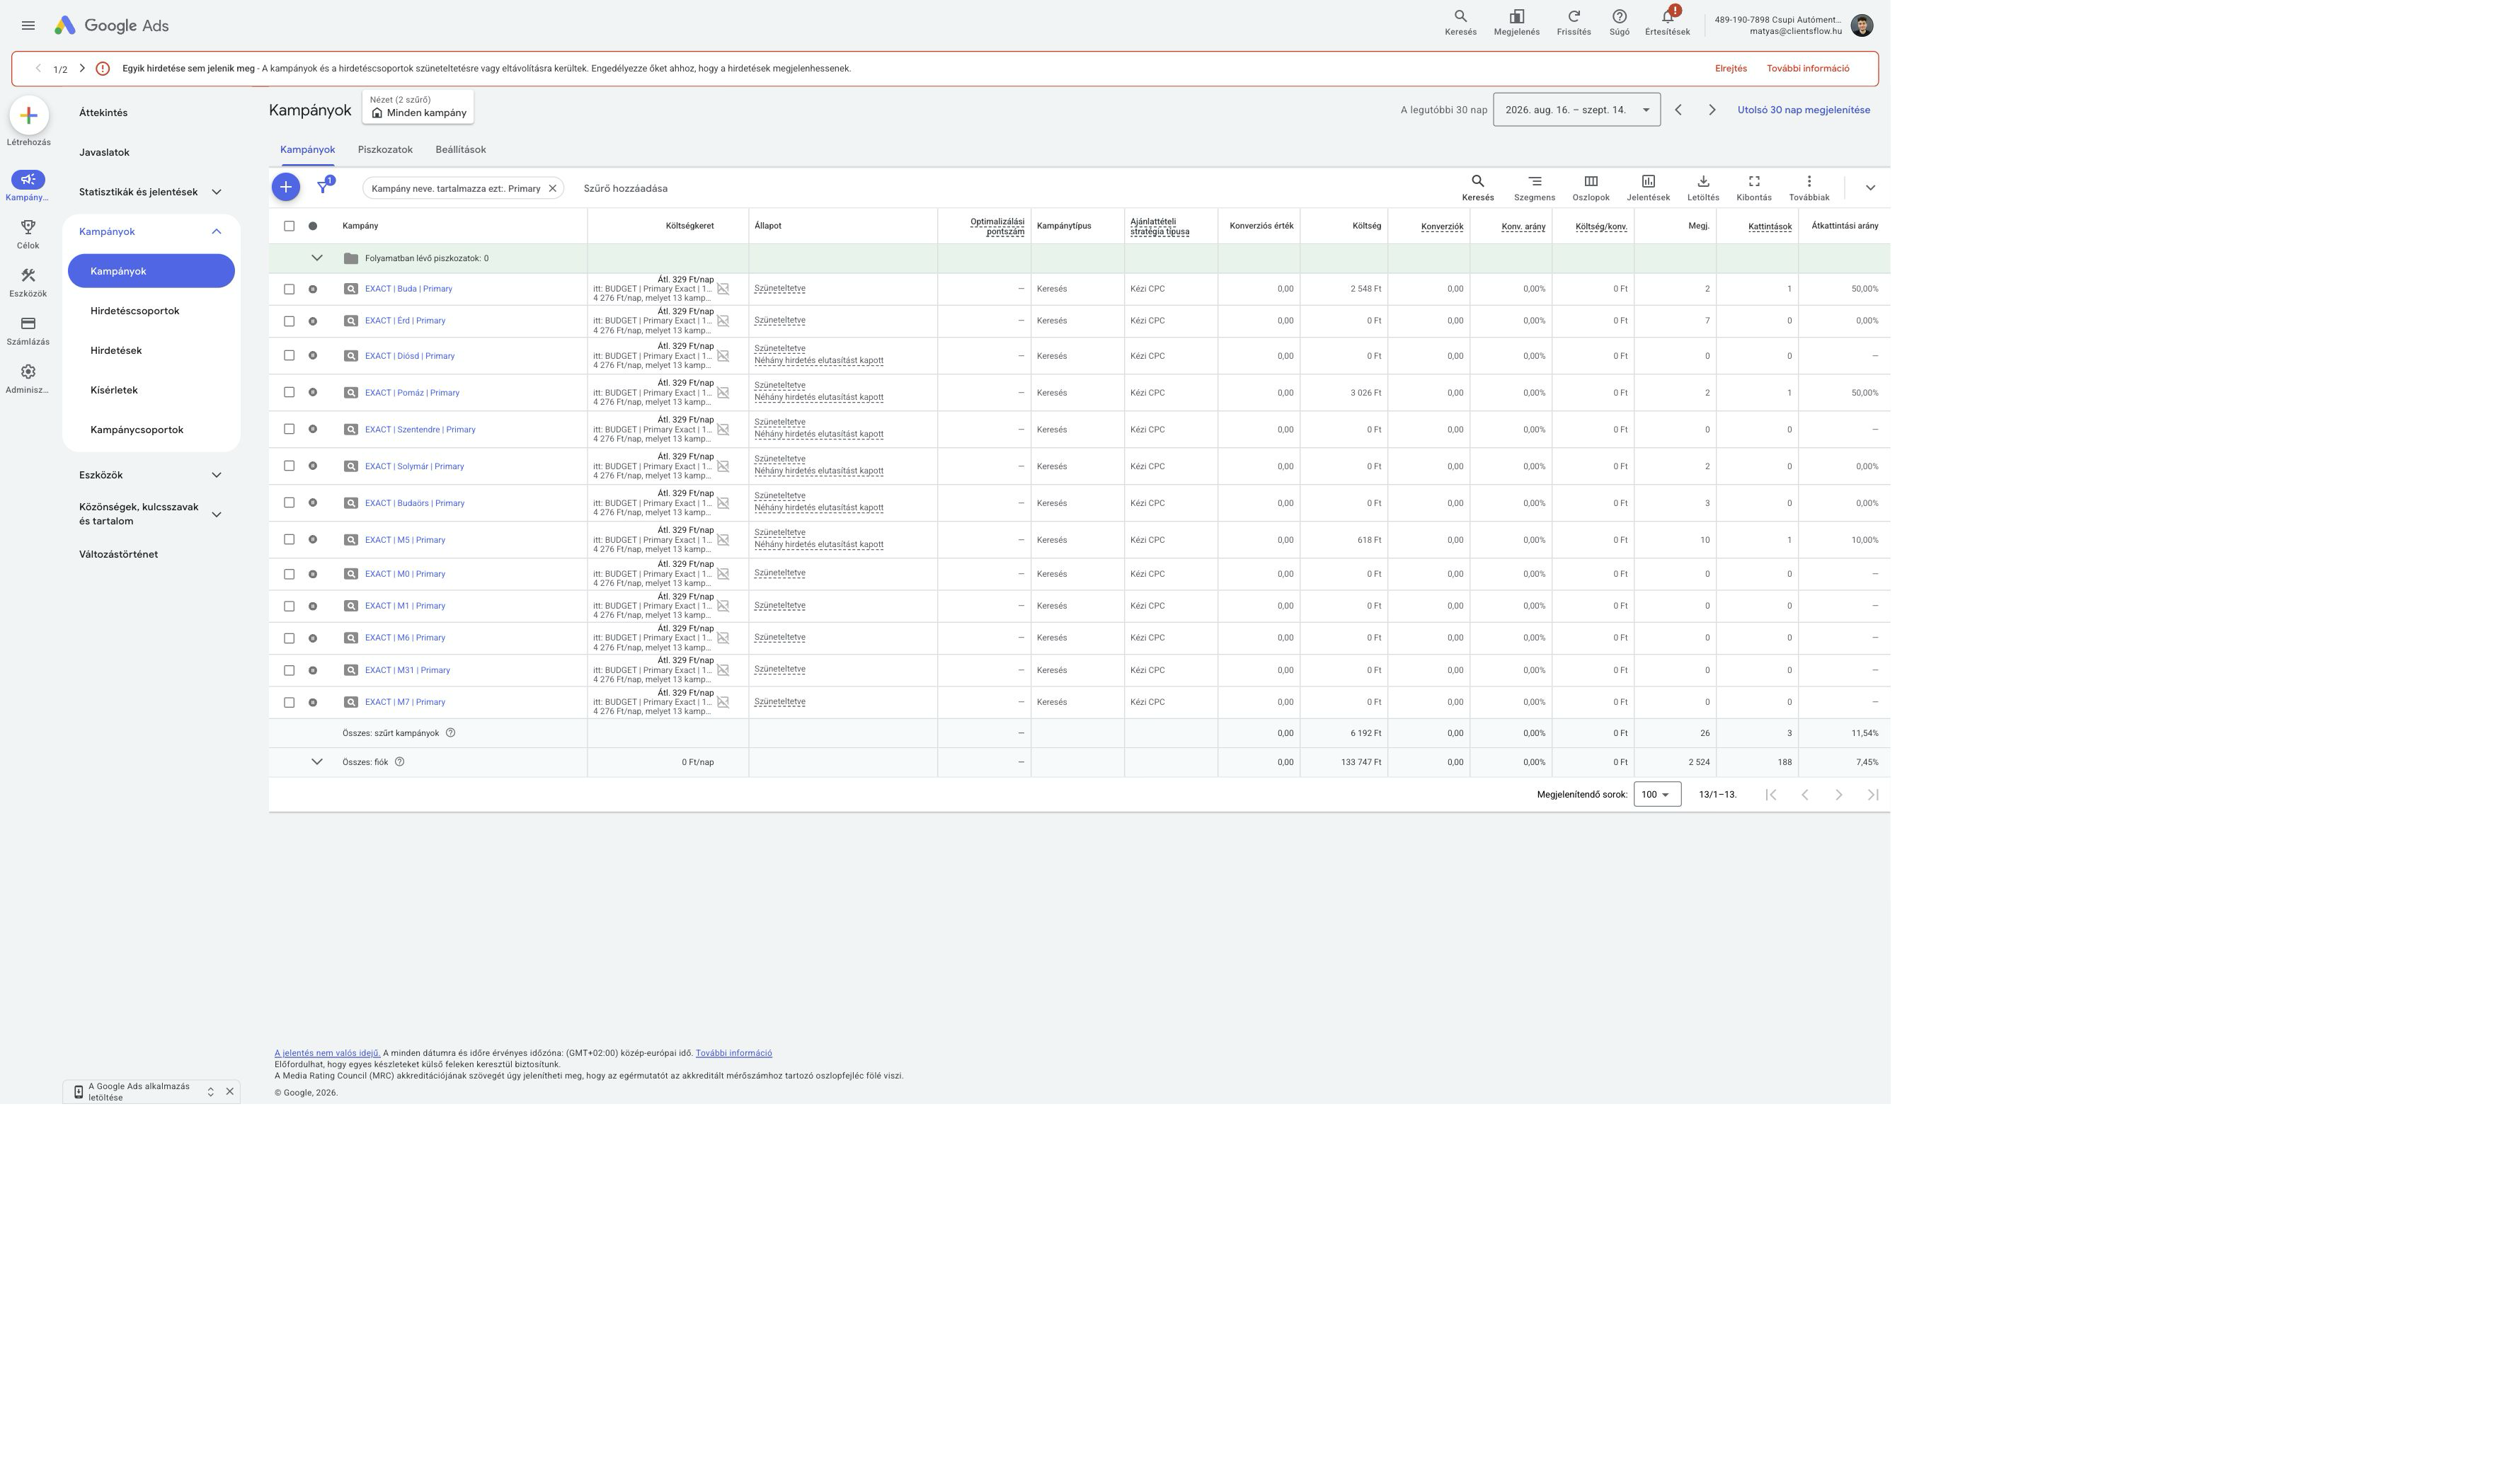2520x1472 pixels.
Task: Click the filter funnel icon
Action: tap(323, 187)
